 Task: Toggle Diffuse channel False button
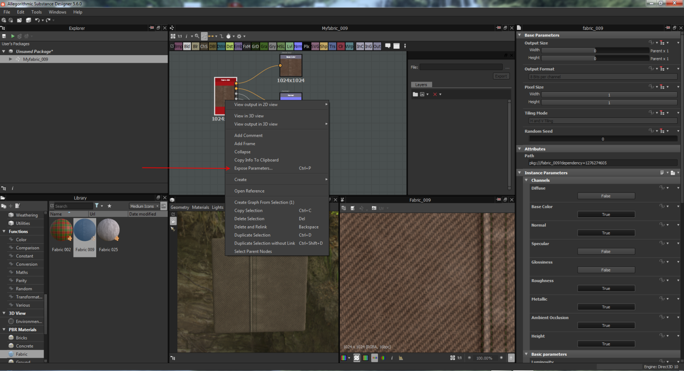coord(606,196)
